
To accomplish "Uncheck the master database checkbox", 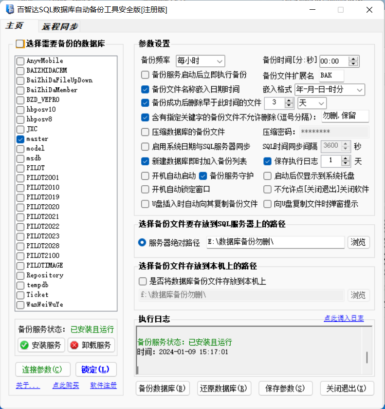I will point(20,139).
